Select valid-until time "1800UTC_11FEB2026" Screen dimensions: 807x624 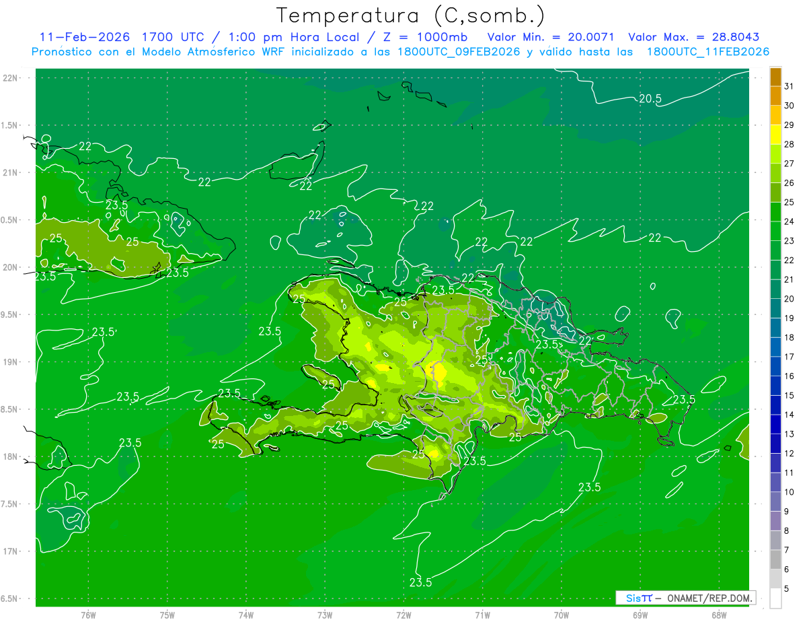(x=708, y=52)
